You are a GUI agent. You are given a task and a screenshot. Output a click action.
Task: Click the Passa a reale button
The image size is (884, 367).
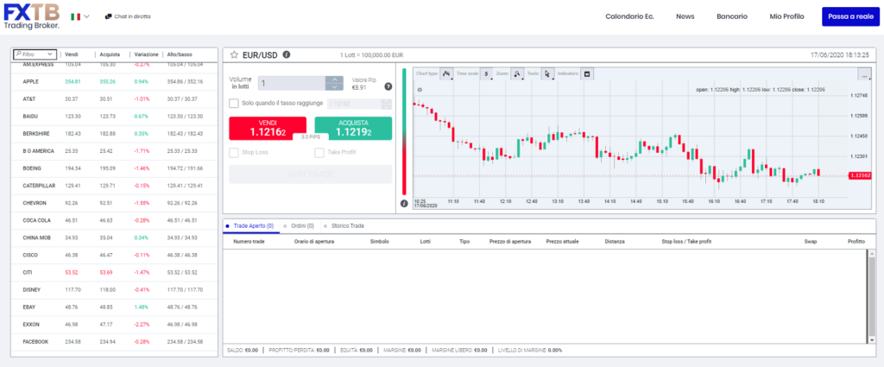pyautogui.click(x=850, y=16)
